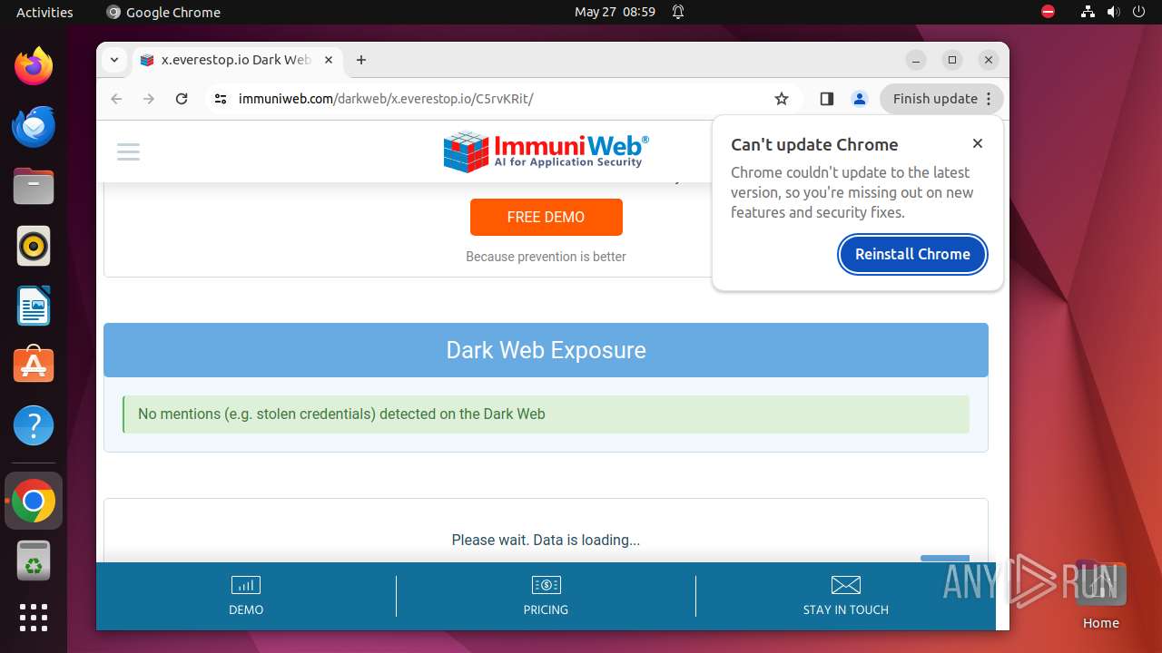1162x653 pixels.
Task: Click the ImmuniWeb logo
Action: click(546, 151)
